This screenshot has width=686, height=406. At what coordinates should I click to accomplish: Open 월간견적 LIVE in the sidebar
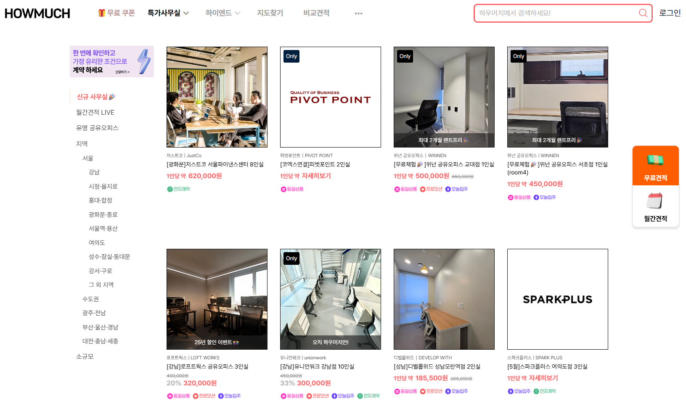tap(95, 112)
